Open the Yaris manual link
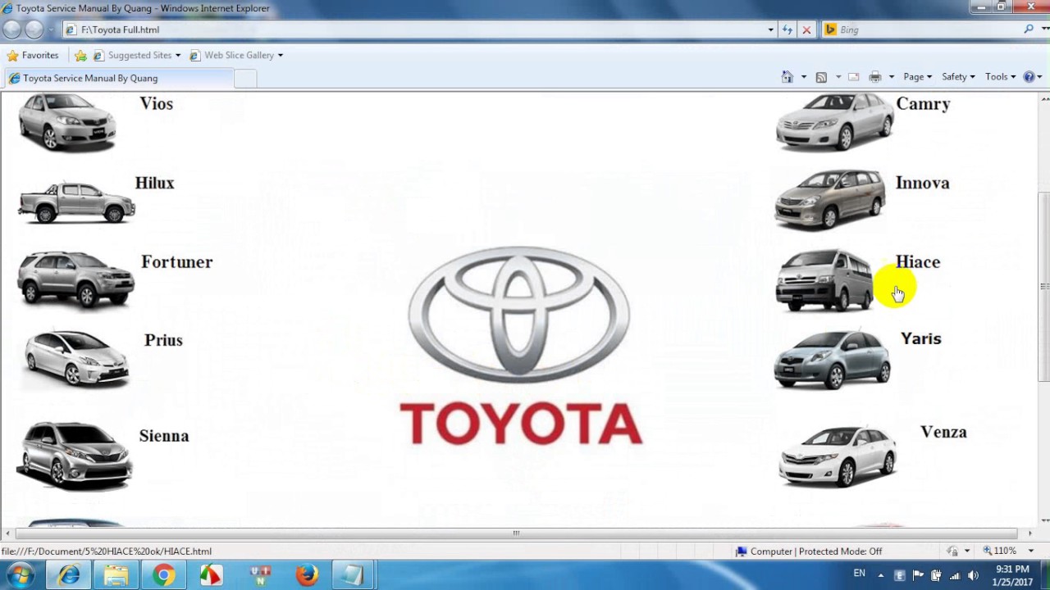 [920, 339]
